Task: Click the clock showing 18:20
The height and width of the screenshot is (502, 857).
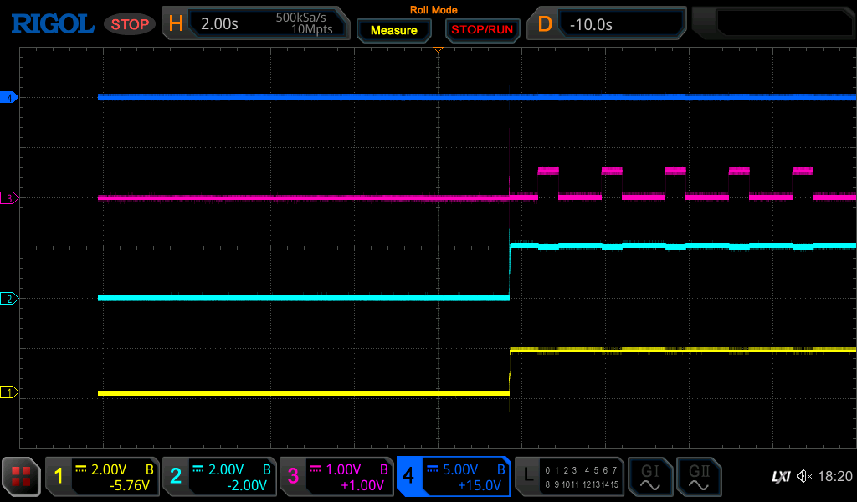Action: tap(834, 476)
